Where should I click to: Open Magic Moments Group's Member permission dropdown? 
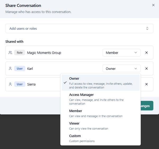pos(121,53)
